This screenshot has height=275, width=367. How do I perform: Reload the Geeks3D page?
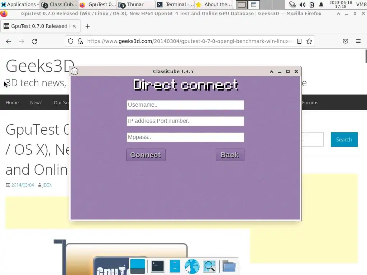(x=34, y=42)
